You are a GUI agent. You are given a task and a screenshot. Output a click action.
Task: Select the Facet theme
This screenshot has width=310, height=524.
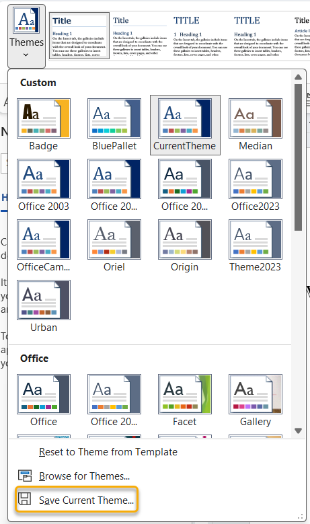pos(185,401)
